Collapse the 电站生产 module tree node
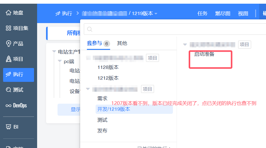The width and height of the screenshot is (266, 148). click(54, 51)
